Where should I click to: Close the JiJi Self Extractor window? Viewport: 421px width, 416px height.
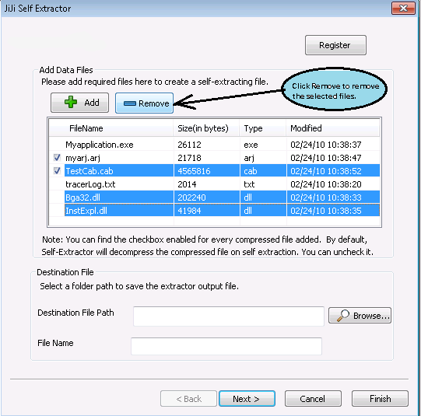403,8
